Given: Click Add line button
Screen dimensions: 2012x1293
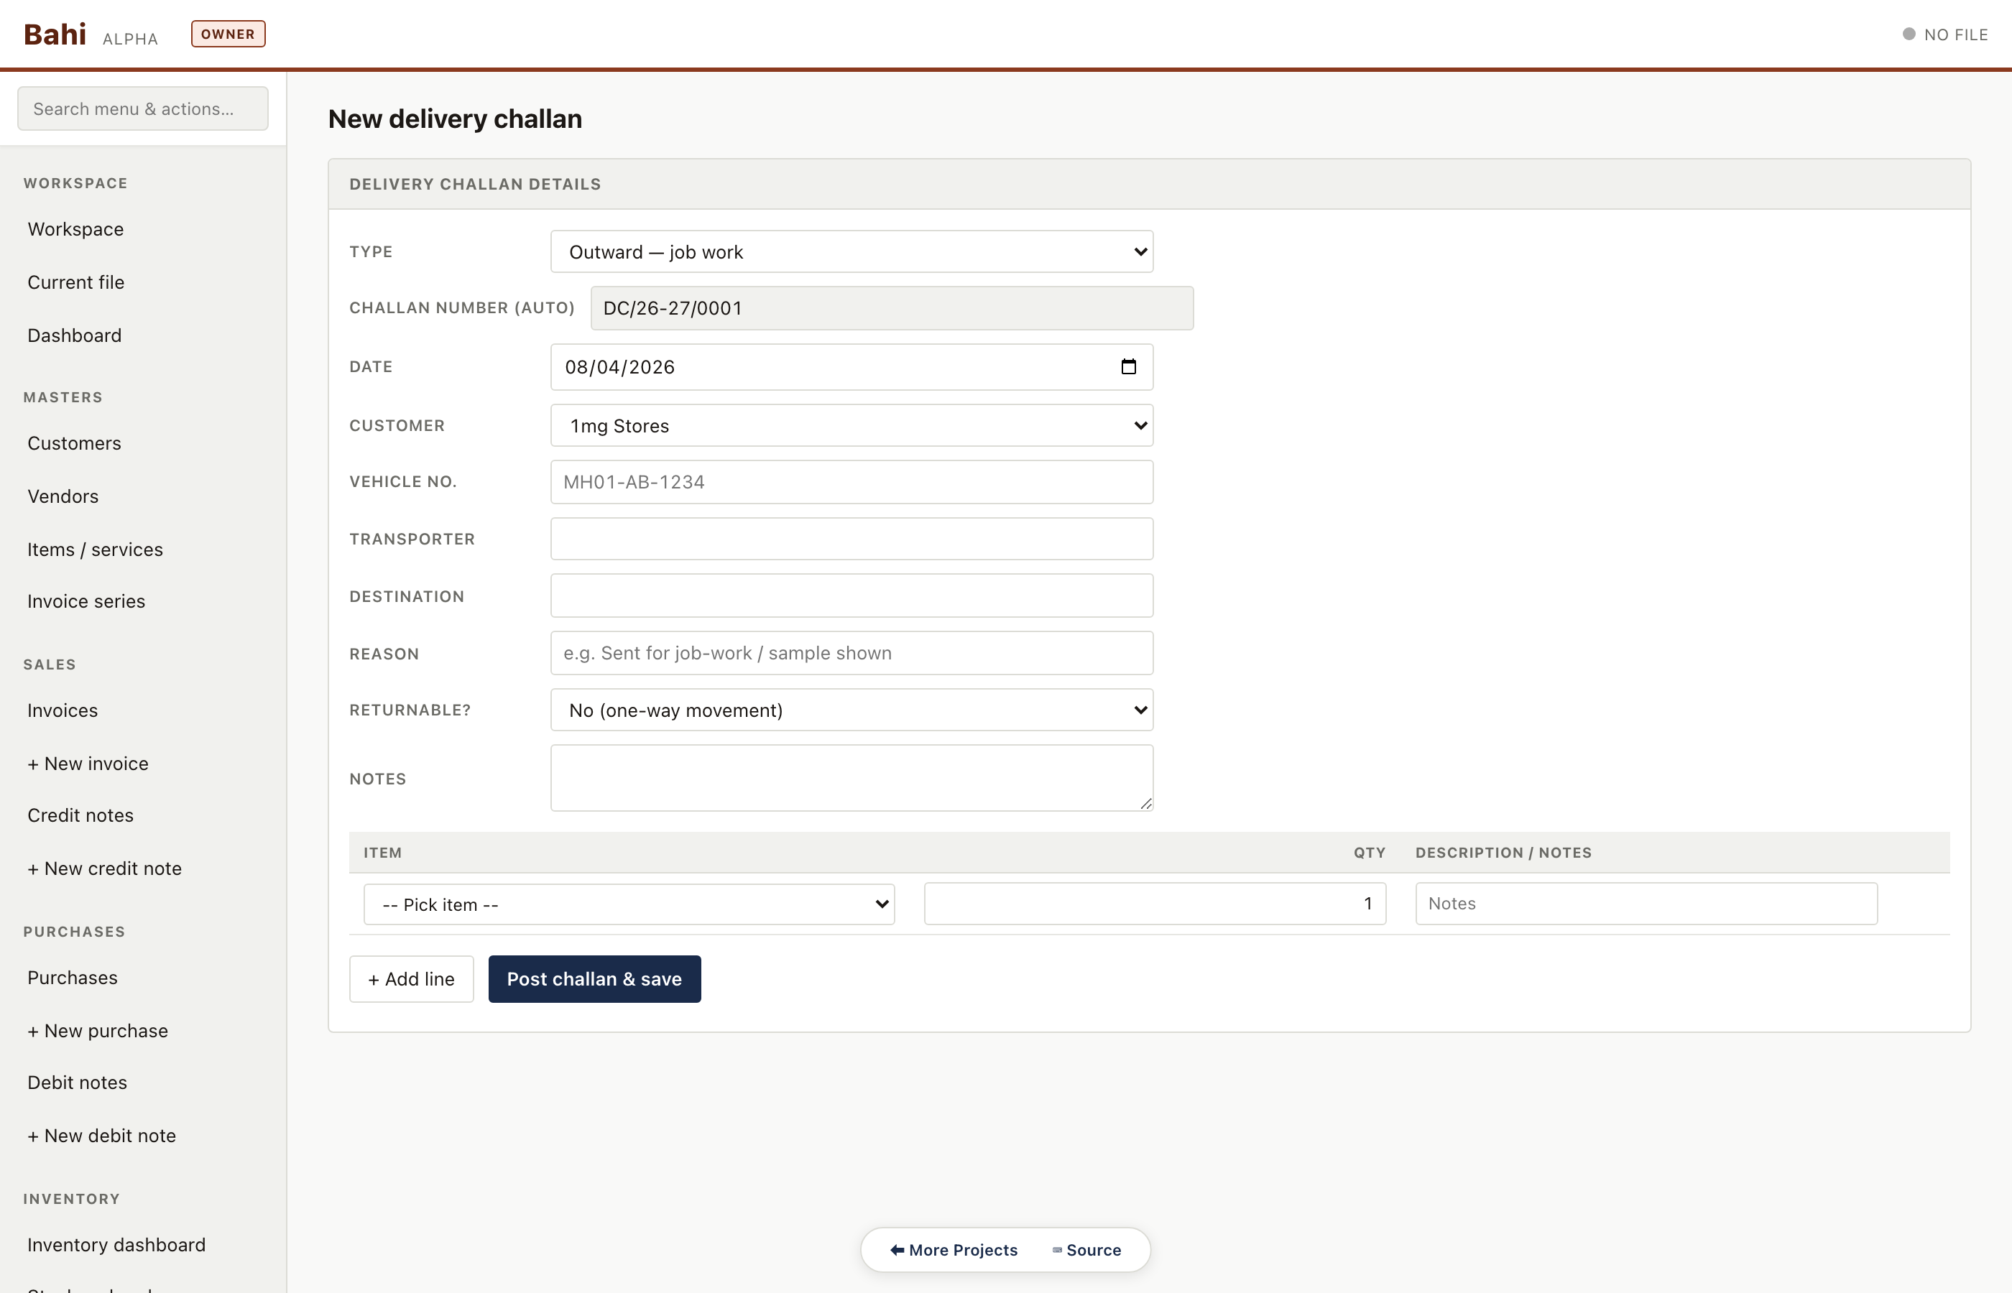Looking at the screenshot, I should (x=410, y=979).
